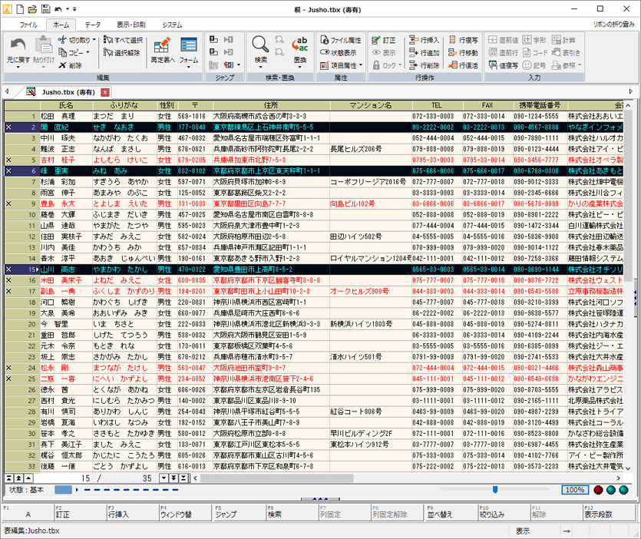
Task: Expand the 項目属性 dropdown arrow
Action: tap(361, 65)
